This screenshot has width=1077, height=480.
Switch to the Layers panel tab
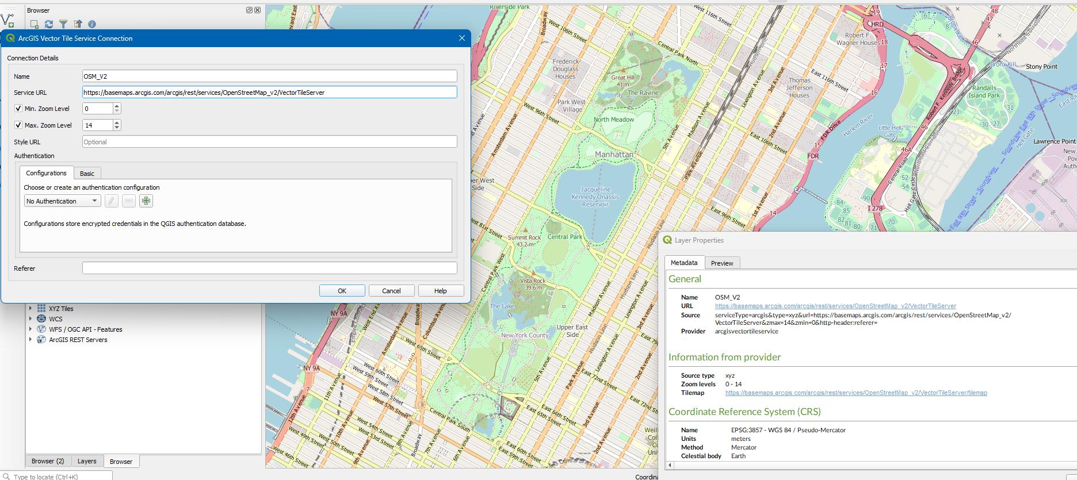pyautogui.click(x=87, y=461)
